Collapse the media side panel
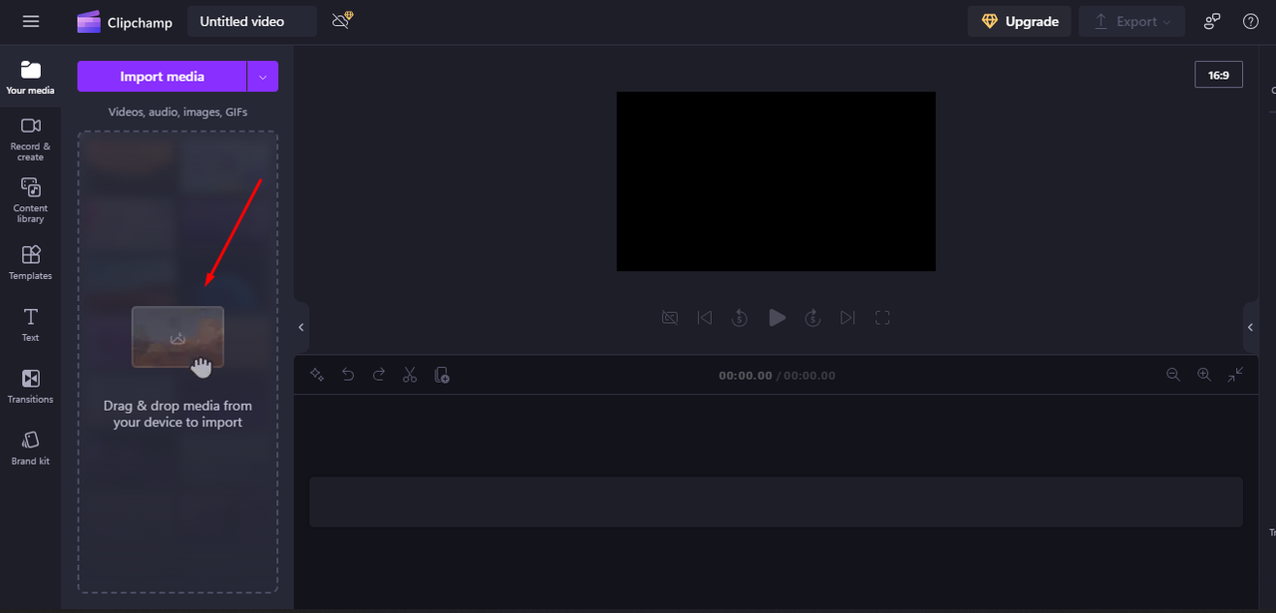1276x613 pixels. (x=301, y=327)
